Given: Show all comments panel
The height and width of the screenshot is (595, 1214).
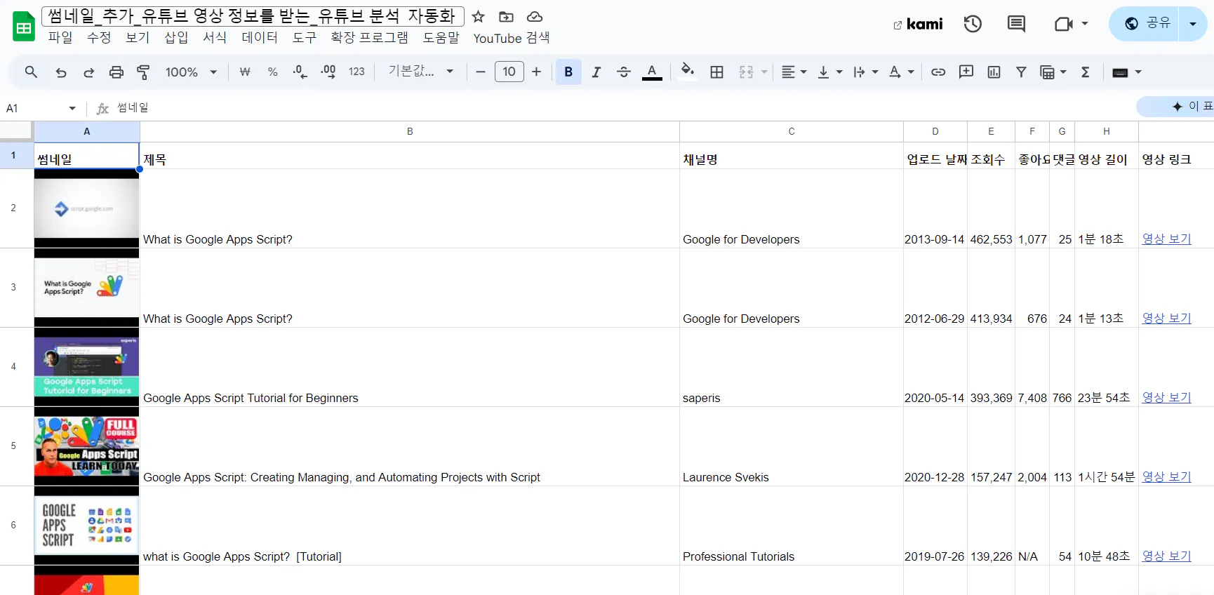Looking at the screenshot, I should tap(1016, 24).
